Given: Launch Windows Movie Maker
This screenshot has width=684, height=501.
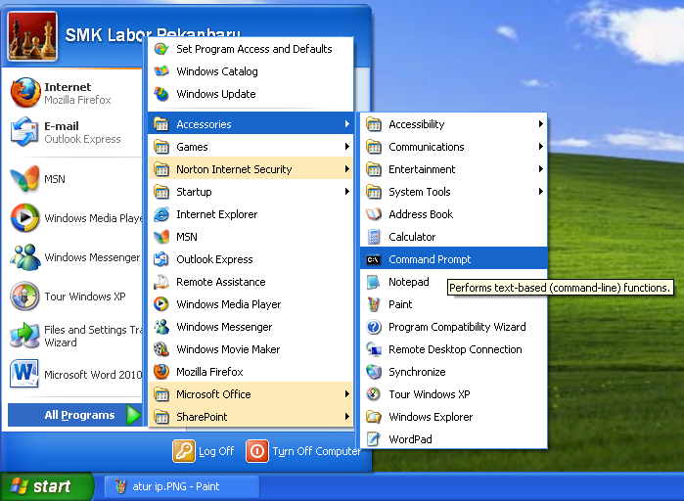Looking at the screenshot, I should pyautogui.click(x=251, y=349).
